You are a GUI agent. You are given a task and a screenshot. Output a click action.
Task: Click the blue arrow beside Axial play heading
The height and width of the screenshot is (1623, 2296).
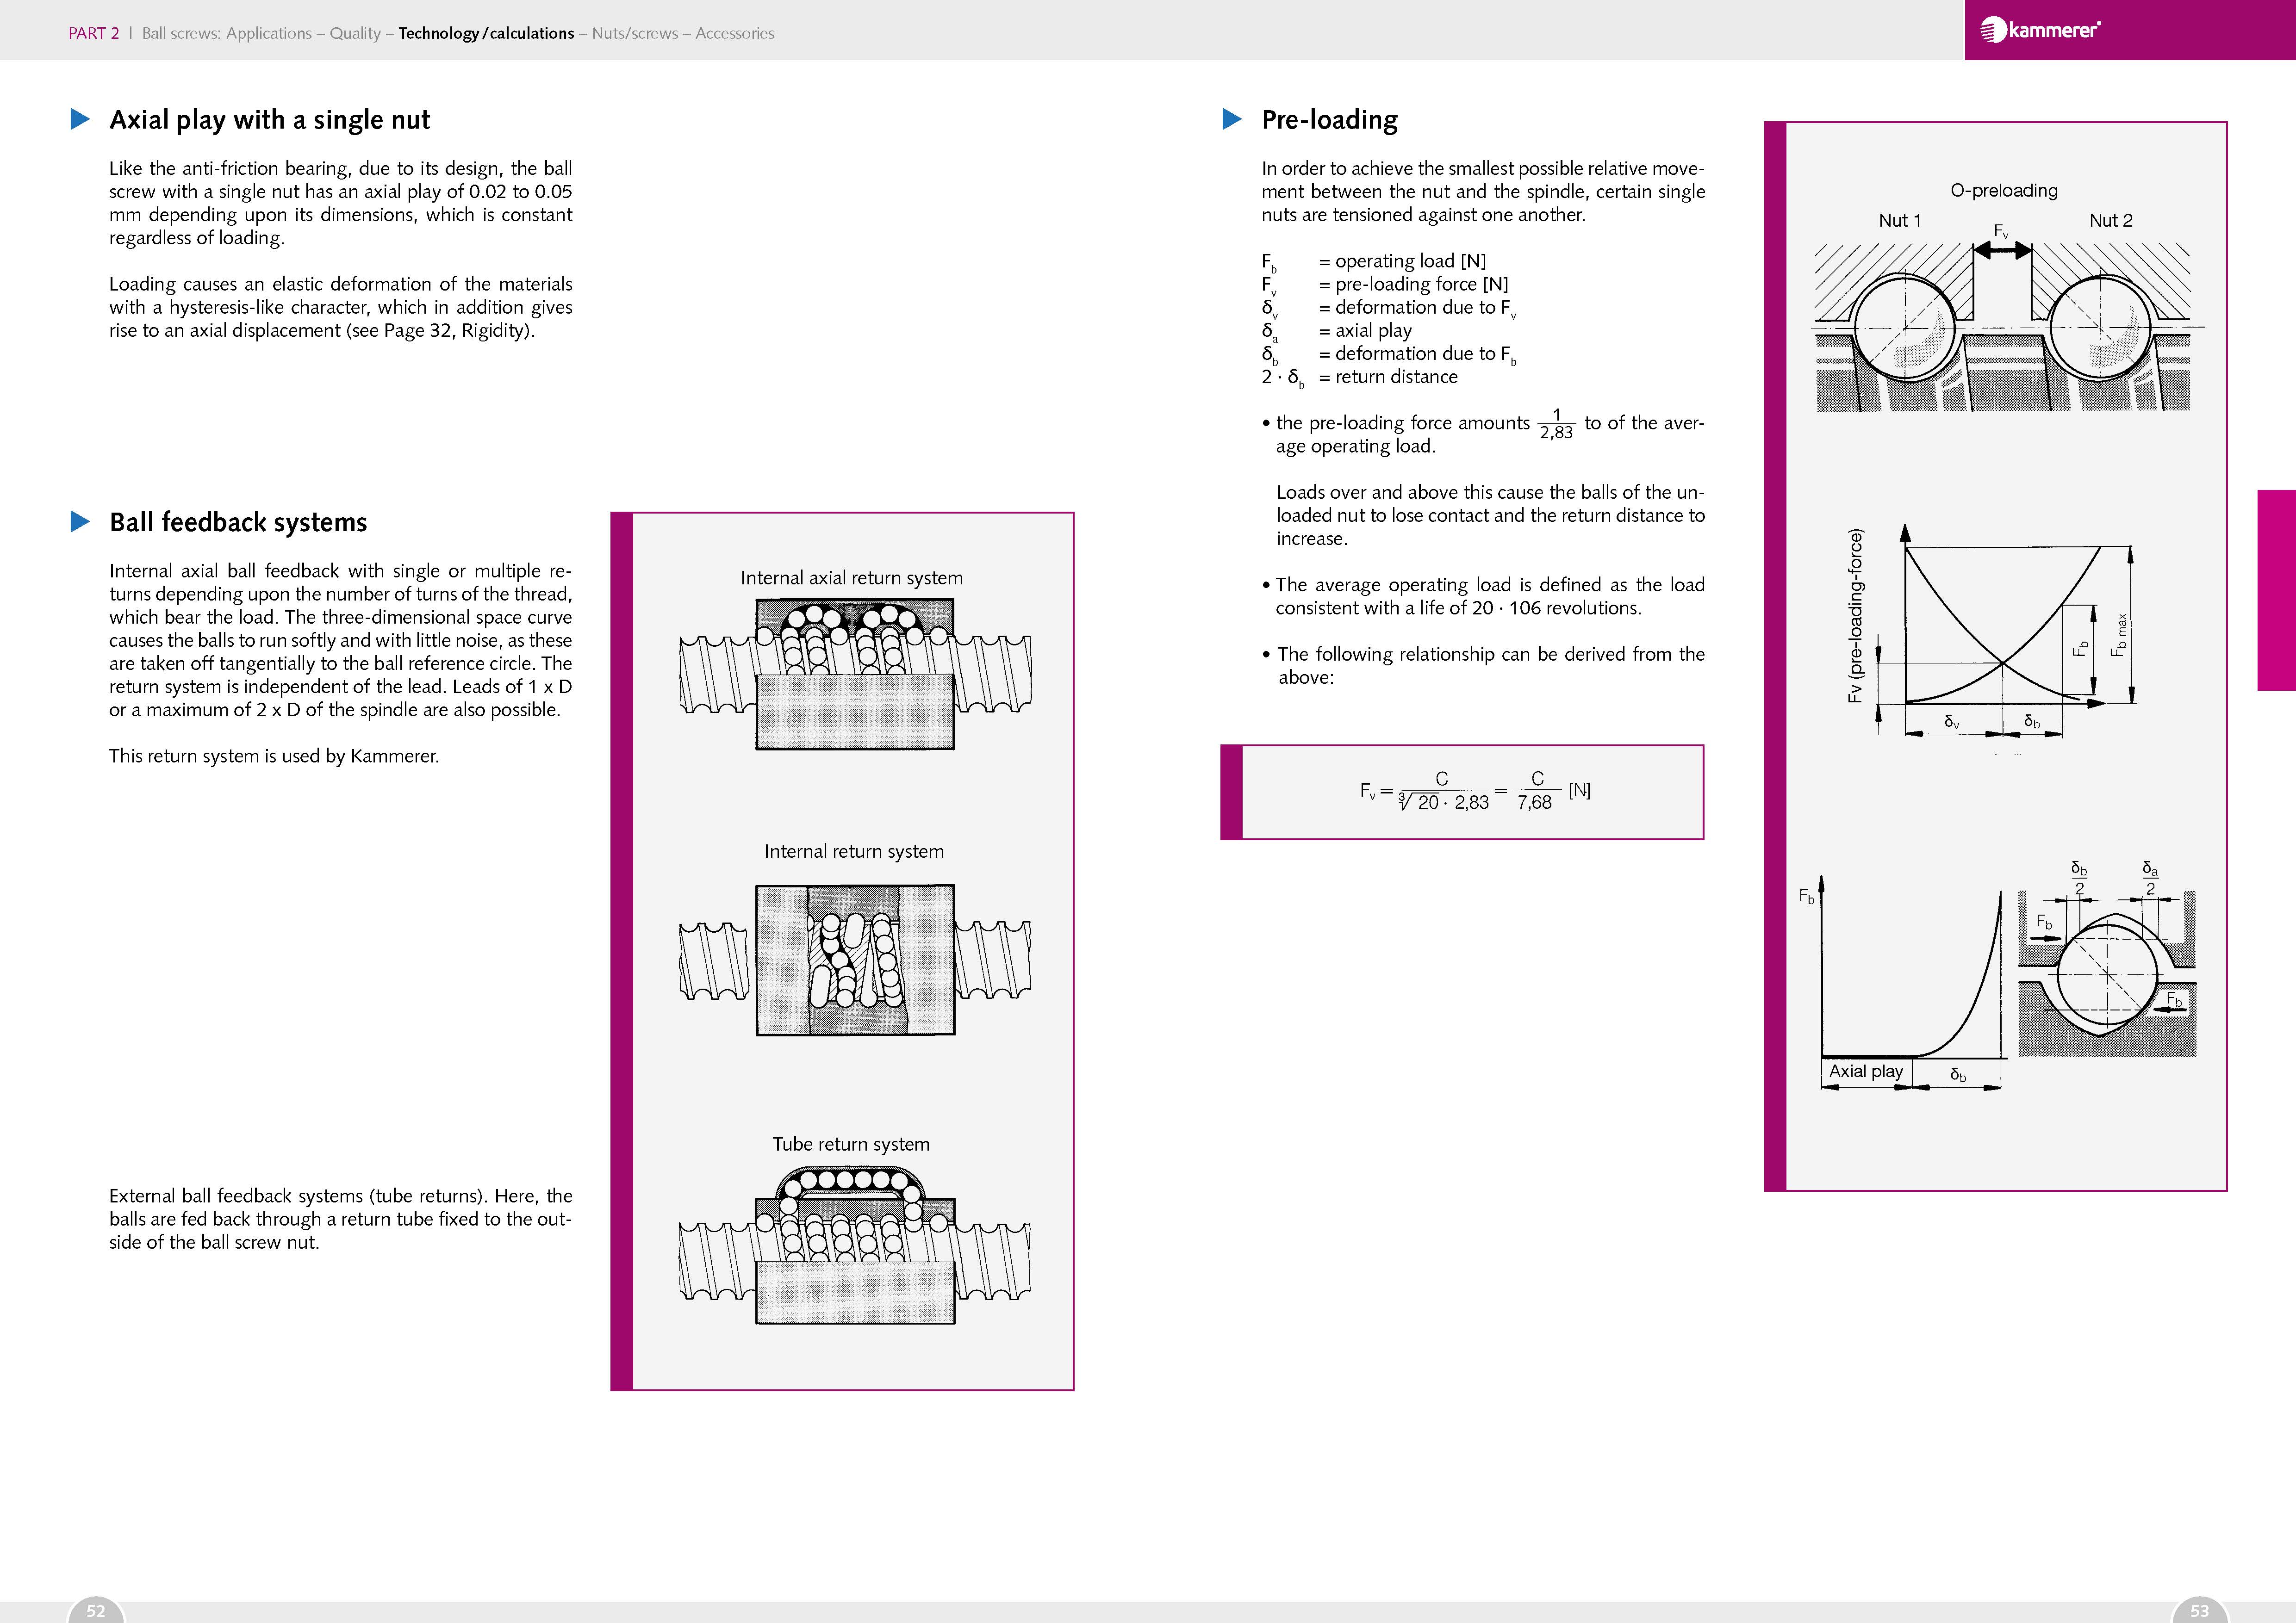80,120
